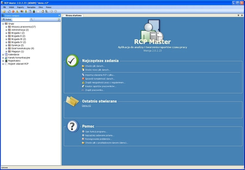Select the Magazyn (1) tree item

18,51
